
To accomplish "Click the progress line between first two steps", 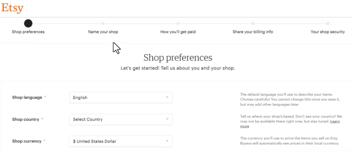I will [66, 23].
